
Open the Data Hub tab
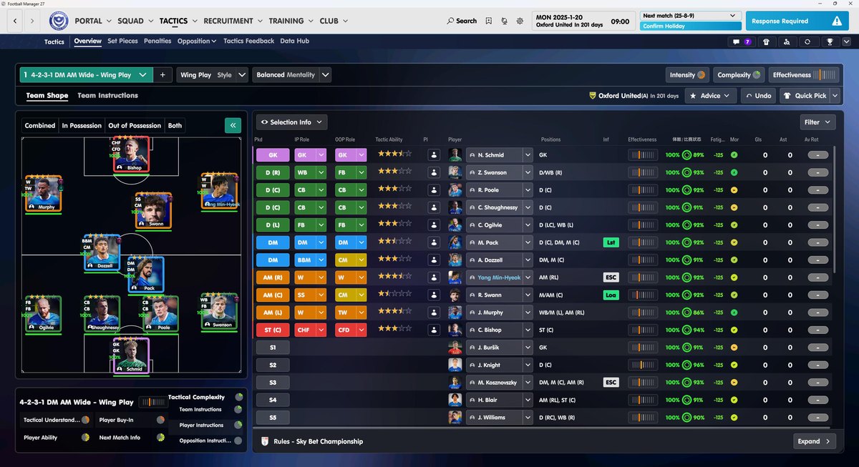coord(294,41)
